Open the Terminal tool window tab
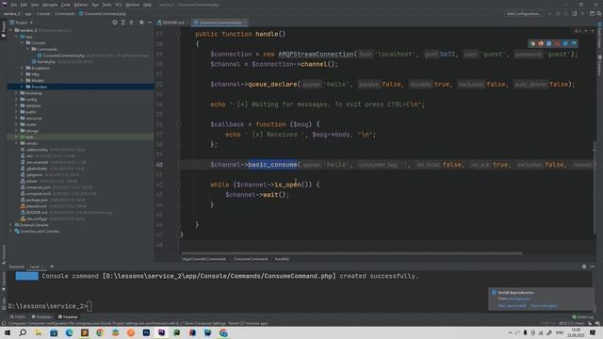Screen dimensions: 603x339 tap(68, 317)
